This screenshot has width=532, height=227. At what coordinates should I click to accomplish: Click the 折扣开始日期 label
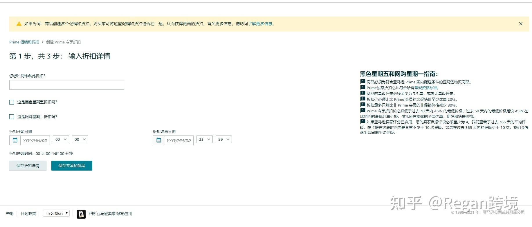[x=21, y=131]
